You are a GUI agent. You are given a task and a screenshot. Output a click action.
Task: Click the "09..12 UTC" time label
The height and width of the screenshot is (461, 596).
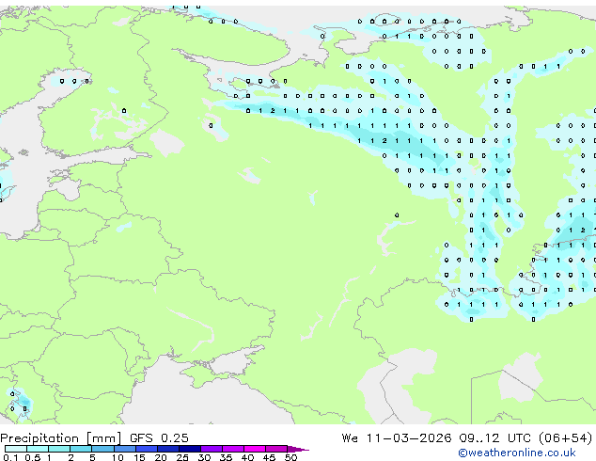point(494,437)
